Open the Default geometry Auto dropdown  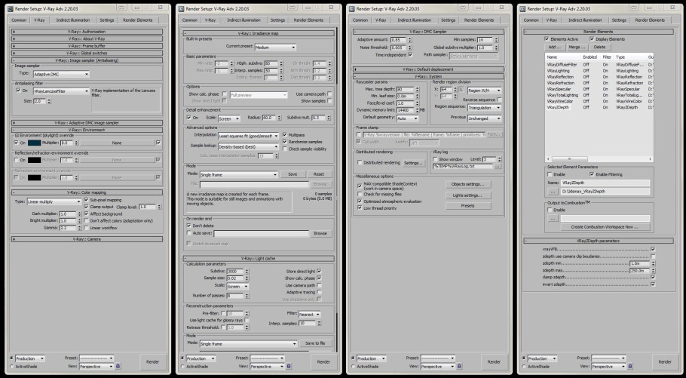(x=407, y=118)
